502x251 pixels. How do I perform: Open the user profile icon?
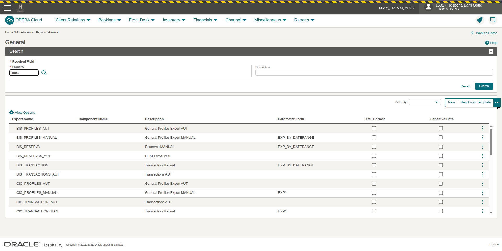(x=428, y=7)
